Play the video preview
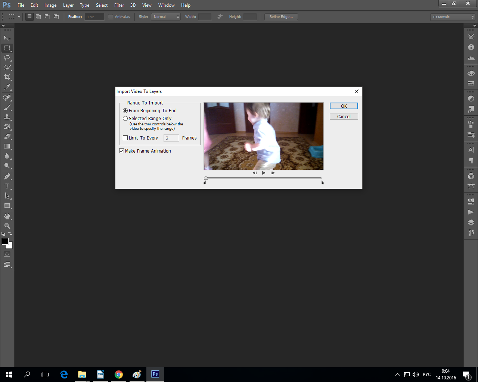 [264, 173]
